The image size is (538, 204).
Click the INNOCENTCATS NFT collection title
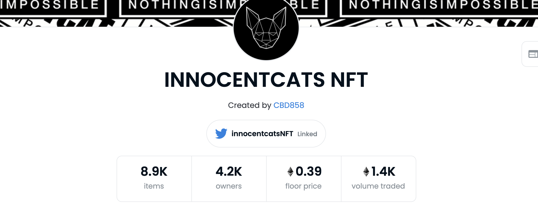(x=266, y=80)
